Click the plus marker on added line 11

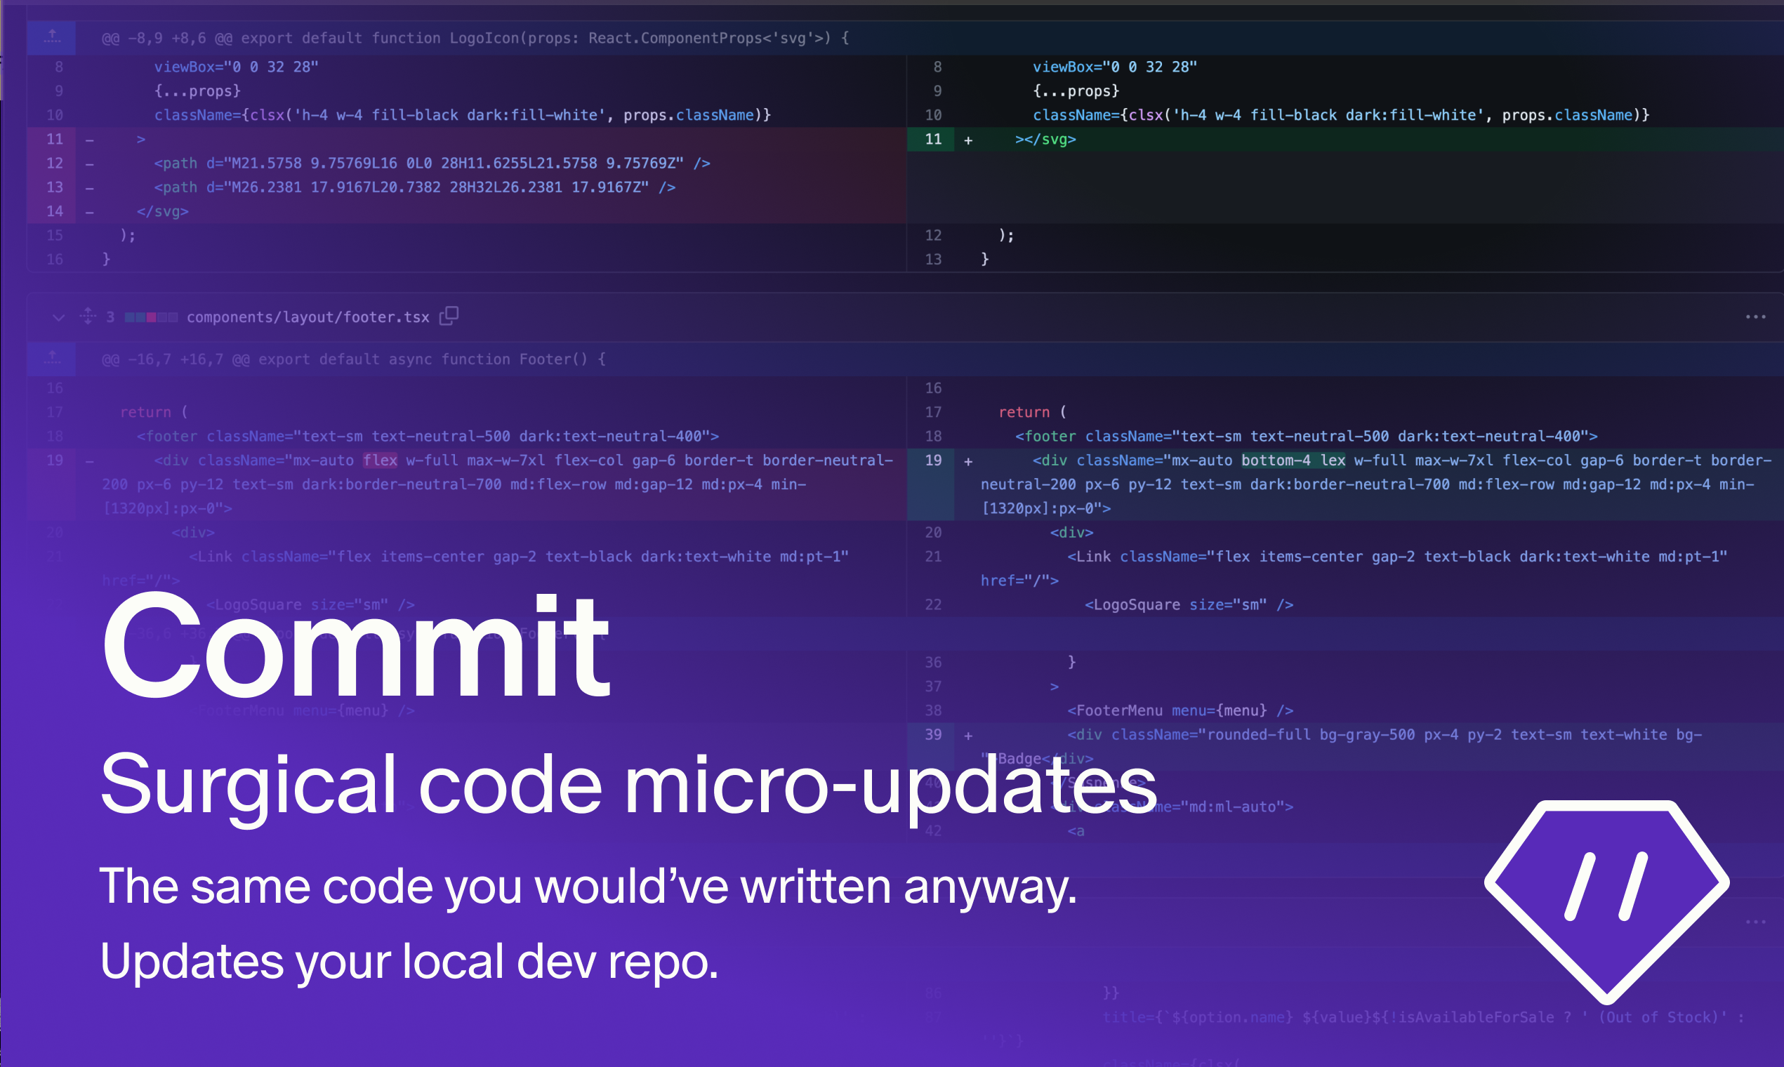pos(968,140)
